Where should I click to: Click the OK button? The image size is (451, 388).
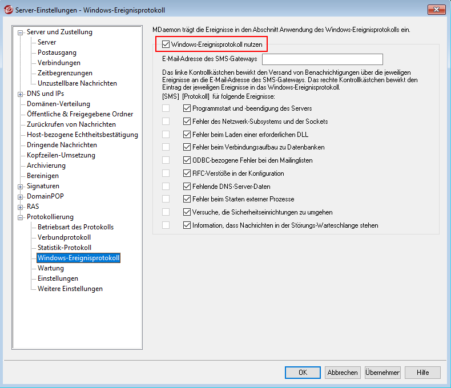303,372
